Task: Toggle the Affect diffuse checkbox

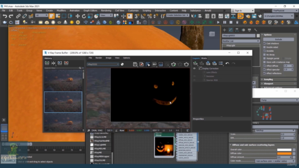Action: pyautogui.click(x=264, y=66)
